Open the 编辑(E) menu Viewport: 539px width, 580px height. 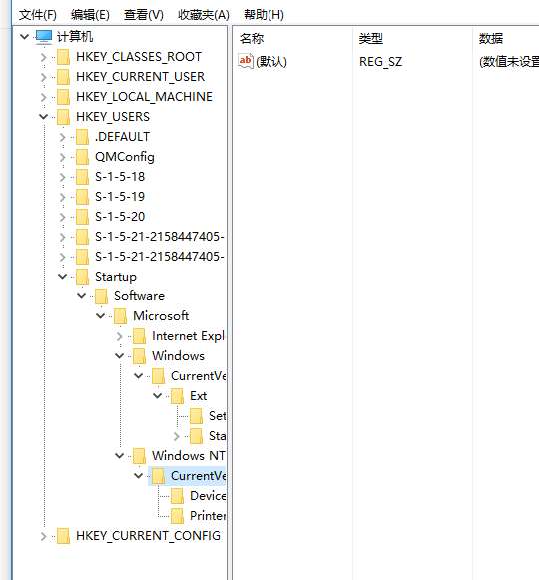[x=90, y=15]
